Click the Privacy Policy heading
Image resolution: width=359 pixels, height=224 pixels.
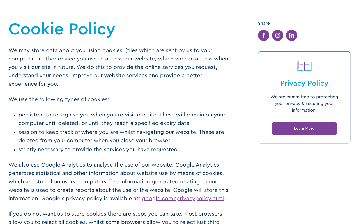coord(304,83)
